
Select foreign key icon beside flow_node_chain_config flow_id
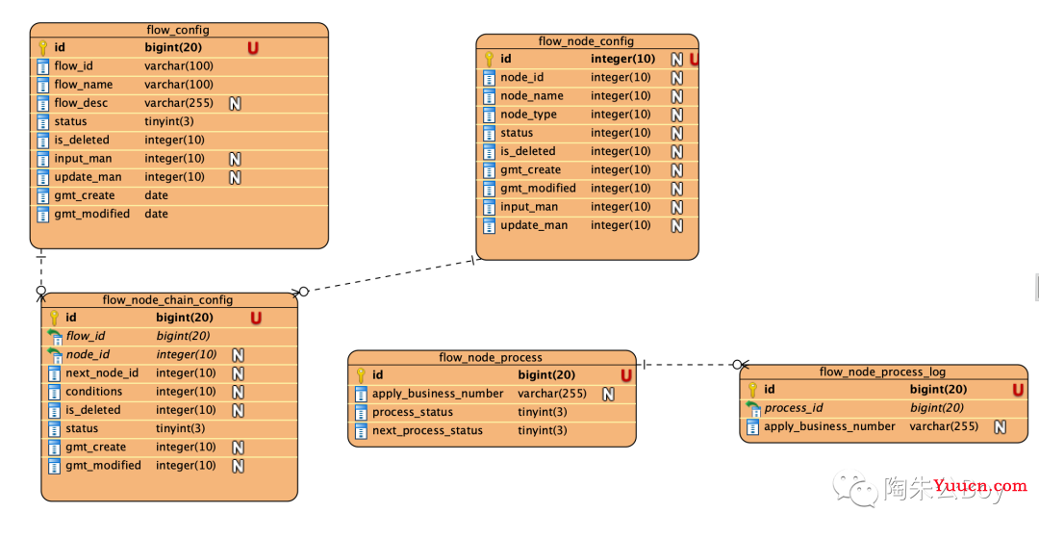54,337
